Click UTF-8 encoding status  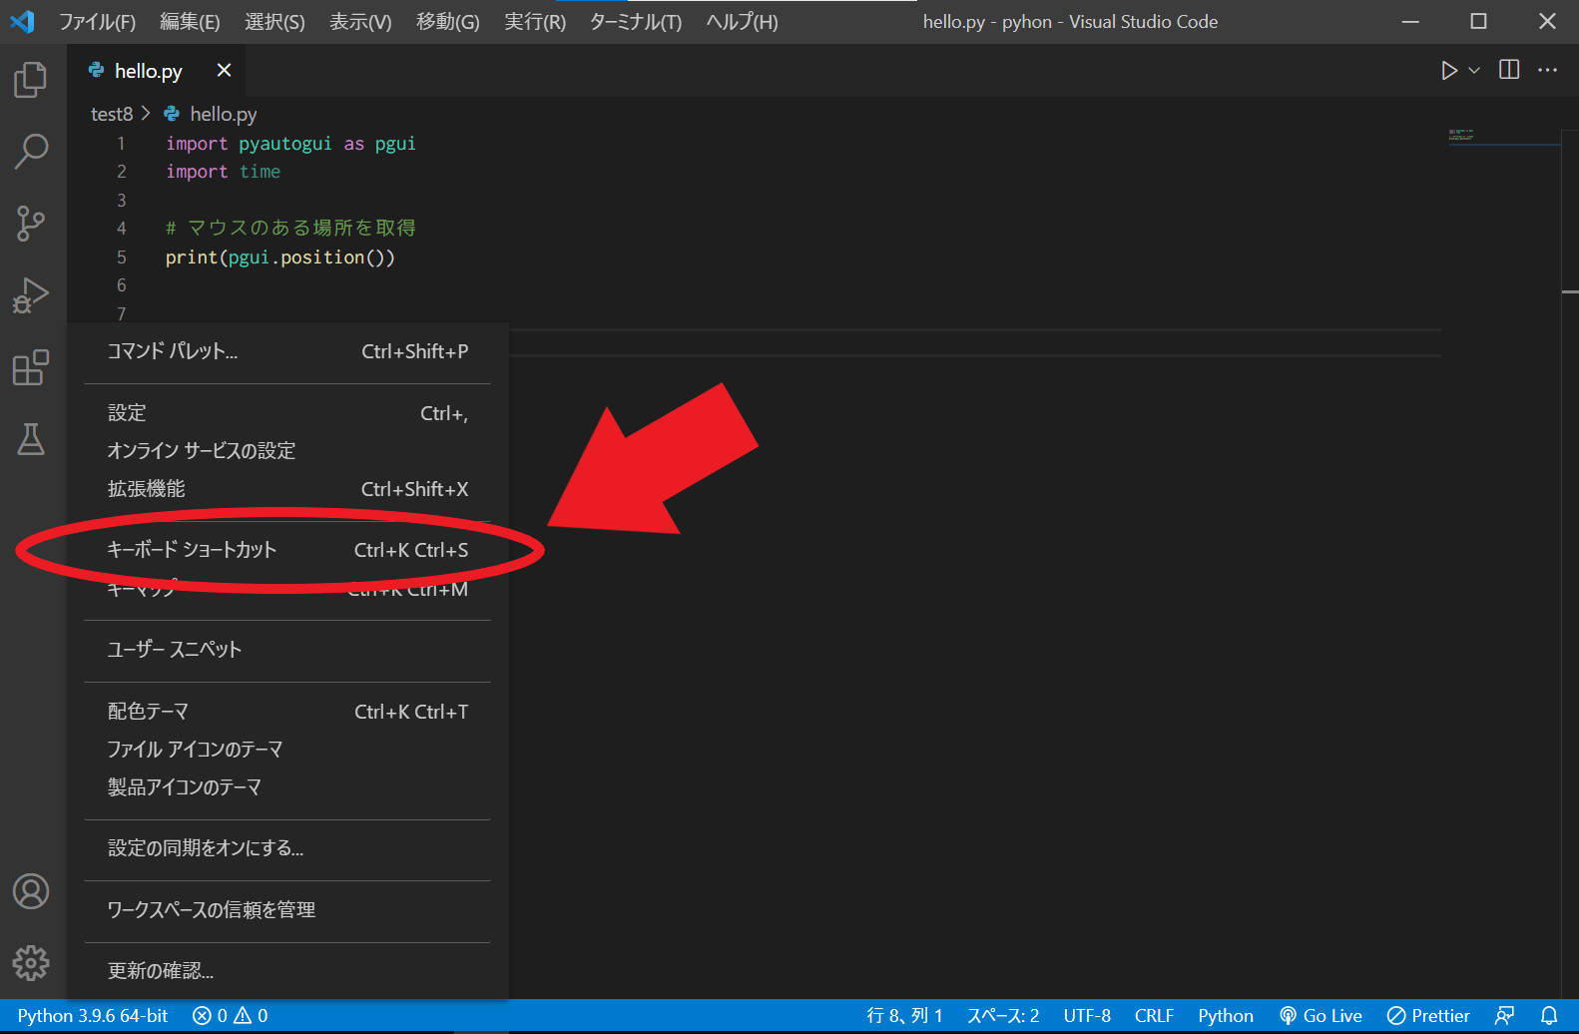(1087, 1016)
